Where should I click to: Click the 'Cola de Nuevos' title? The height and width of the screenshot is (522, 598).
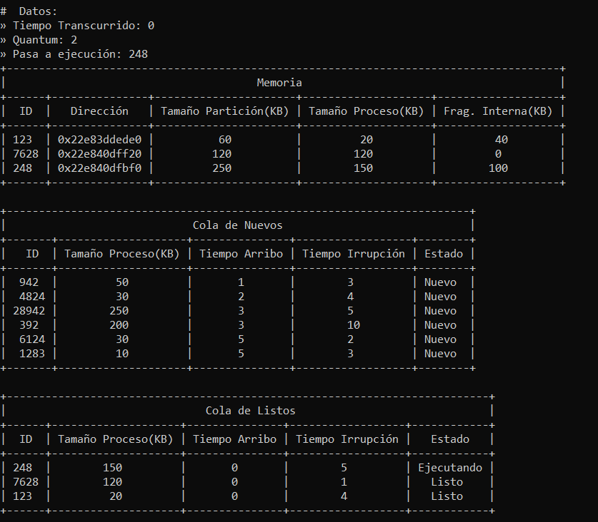pos(238,225)
